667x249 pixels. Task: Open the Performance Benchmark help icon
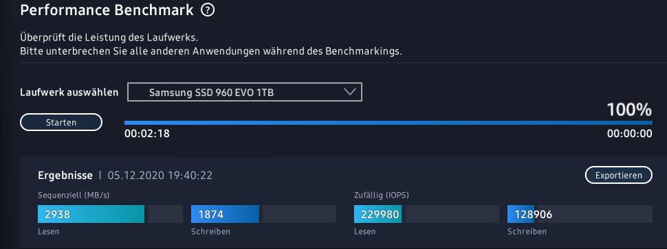207,10
